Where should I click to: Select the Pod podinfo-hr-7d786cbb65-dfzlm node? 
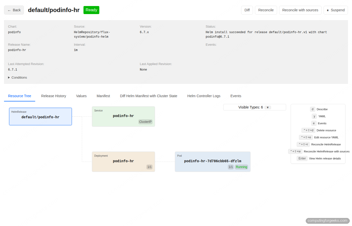(213, 162)
